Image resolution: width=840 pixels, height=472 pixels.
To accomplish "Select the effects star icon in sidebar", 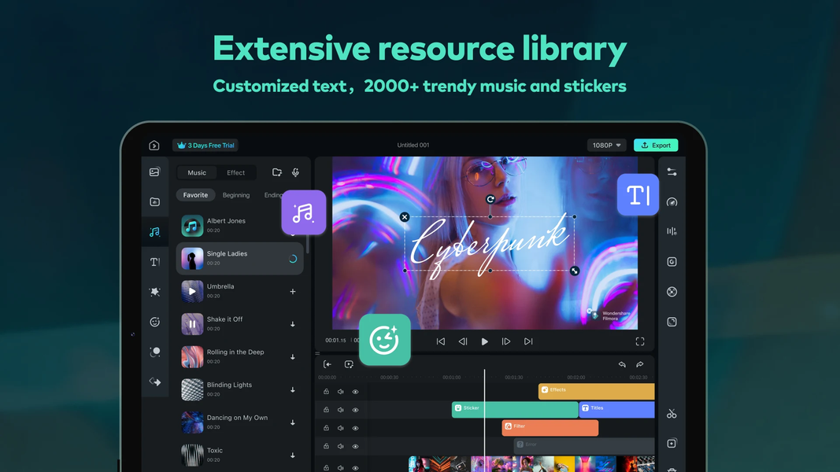I will [155, 292].
